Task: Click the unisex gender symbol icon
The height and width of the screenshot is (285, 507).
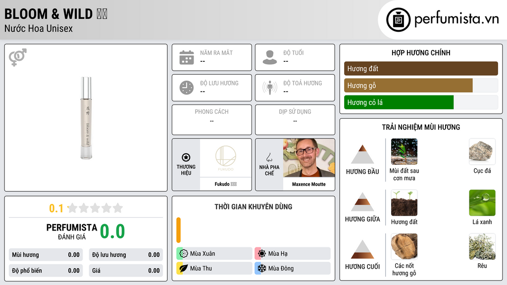Action: (x=18, y=57)
